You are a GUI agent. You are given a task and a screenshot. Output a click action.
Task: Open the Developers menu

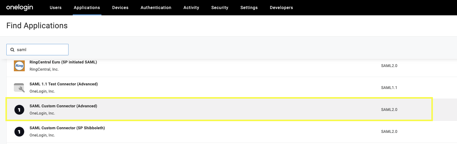click(x=281, y=8)
